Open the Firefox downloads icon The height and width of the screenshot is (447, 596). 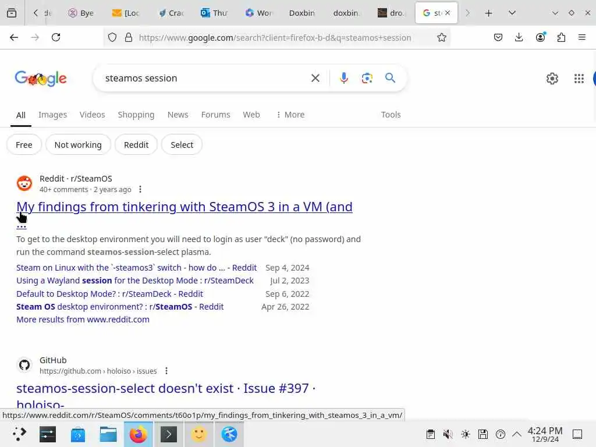pyautogui.click(x=519, y=37)
